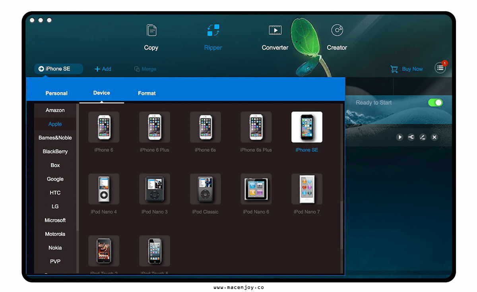Click the "iPhone SE" label under the device
The image size is (477, 292).
tap(307, 150)
